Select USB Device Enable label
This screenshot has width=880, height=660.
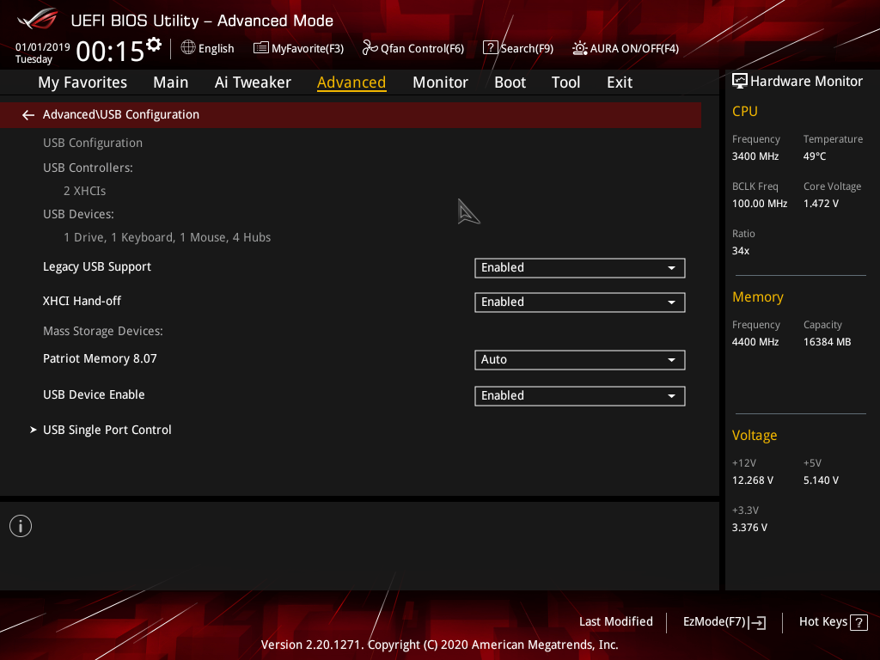94,395
